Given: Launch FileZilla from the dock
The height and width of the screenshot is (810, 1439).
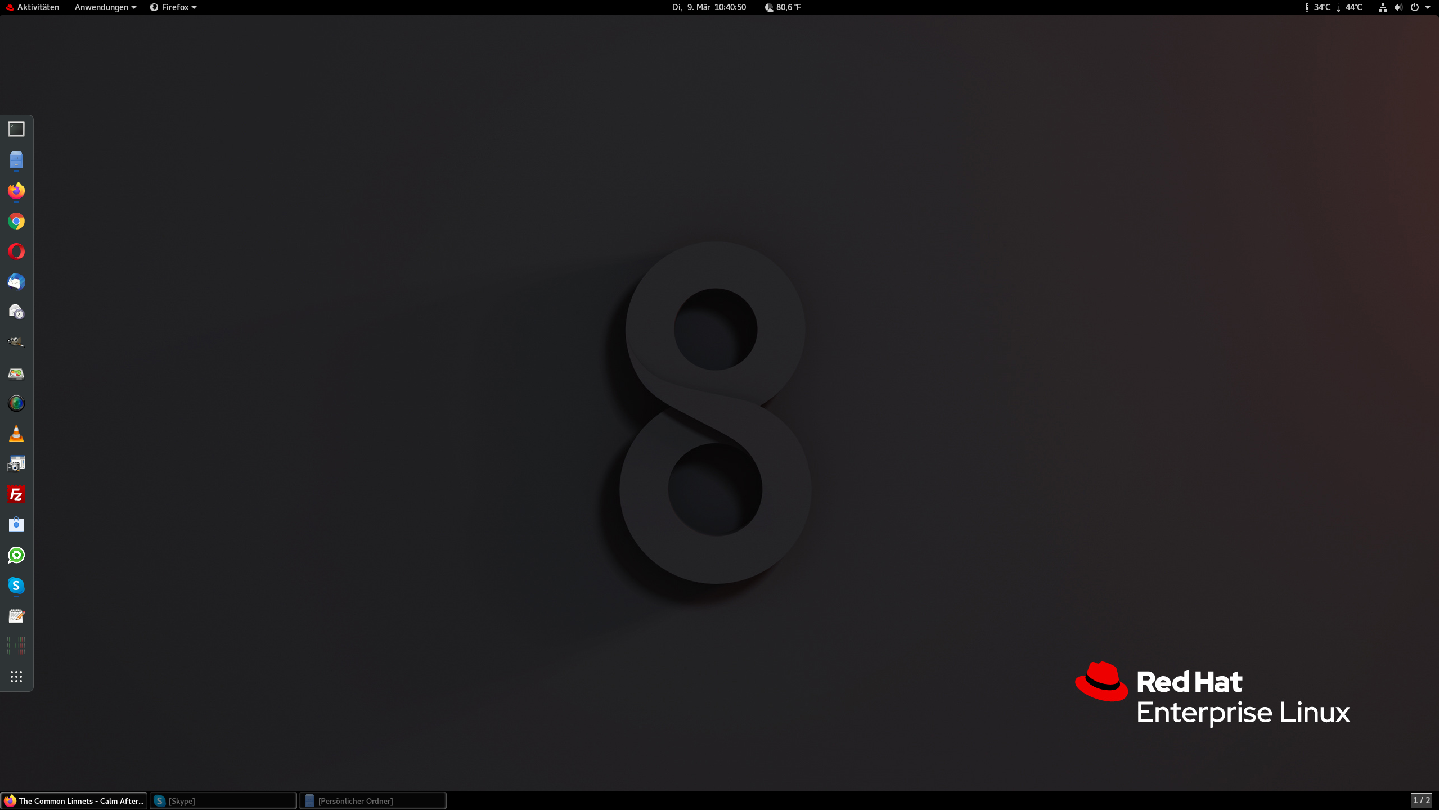Looking at the screenshot, I should point(16,494).
